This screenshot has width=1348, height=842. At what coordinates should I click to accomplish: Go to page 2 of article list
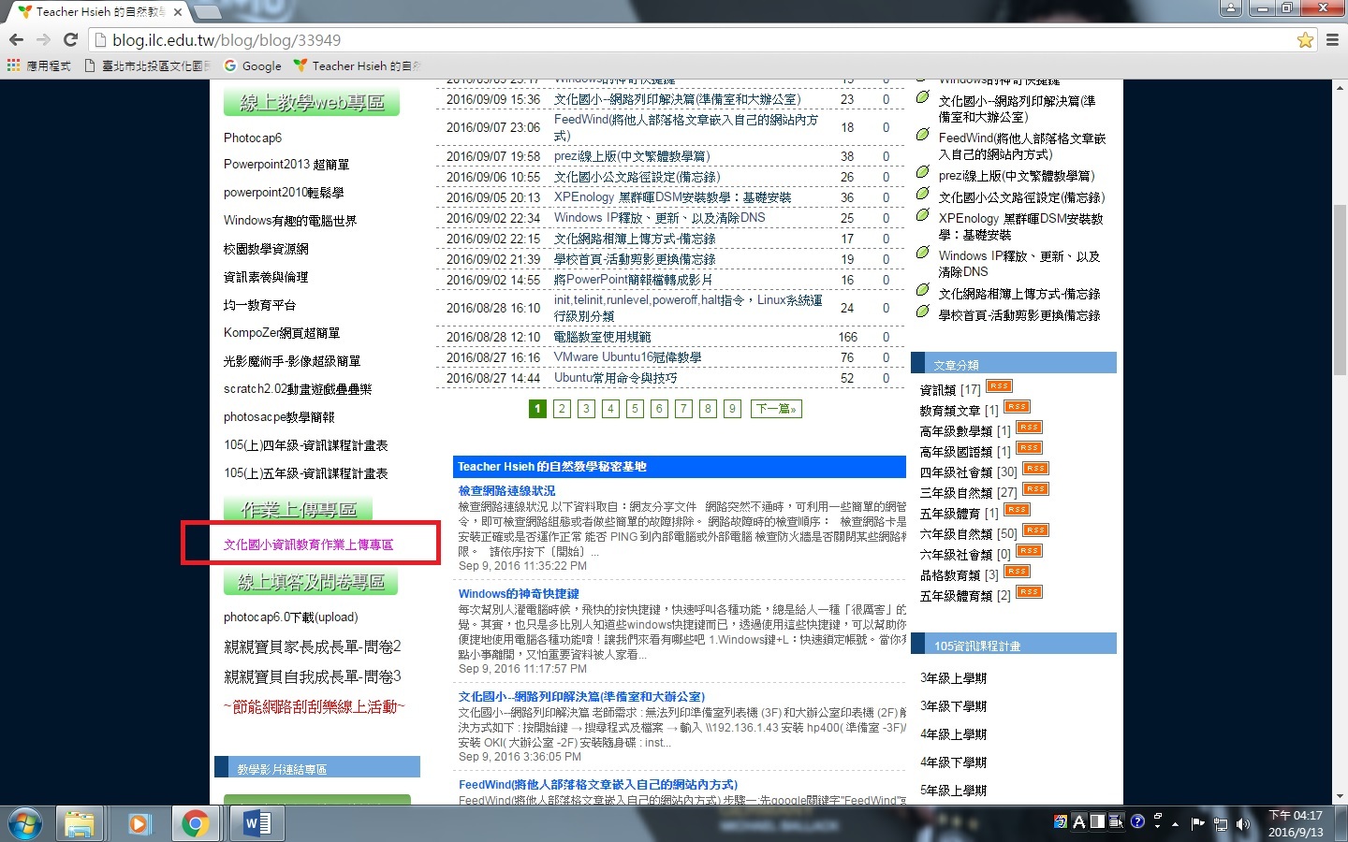(x=562, y=409)
